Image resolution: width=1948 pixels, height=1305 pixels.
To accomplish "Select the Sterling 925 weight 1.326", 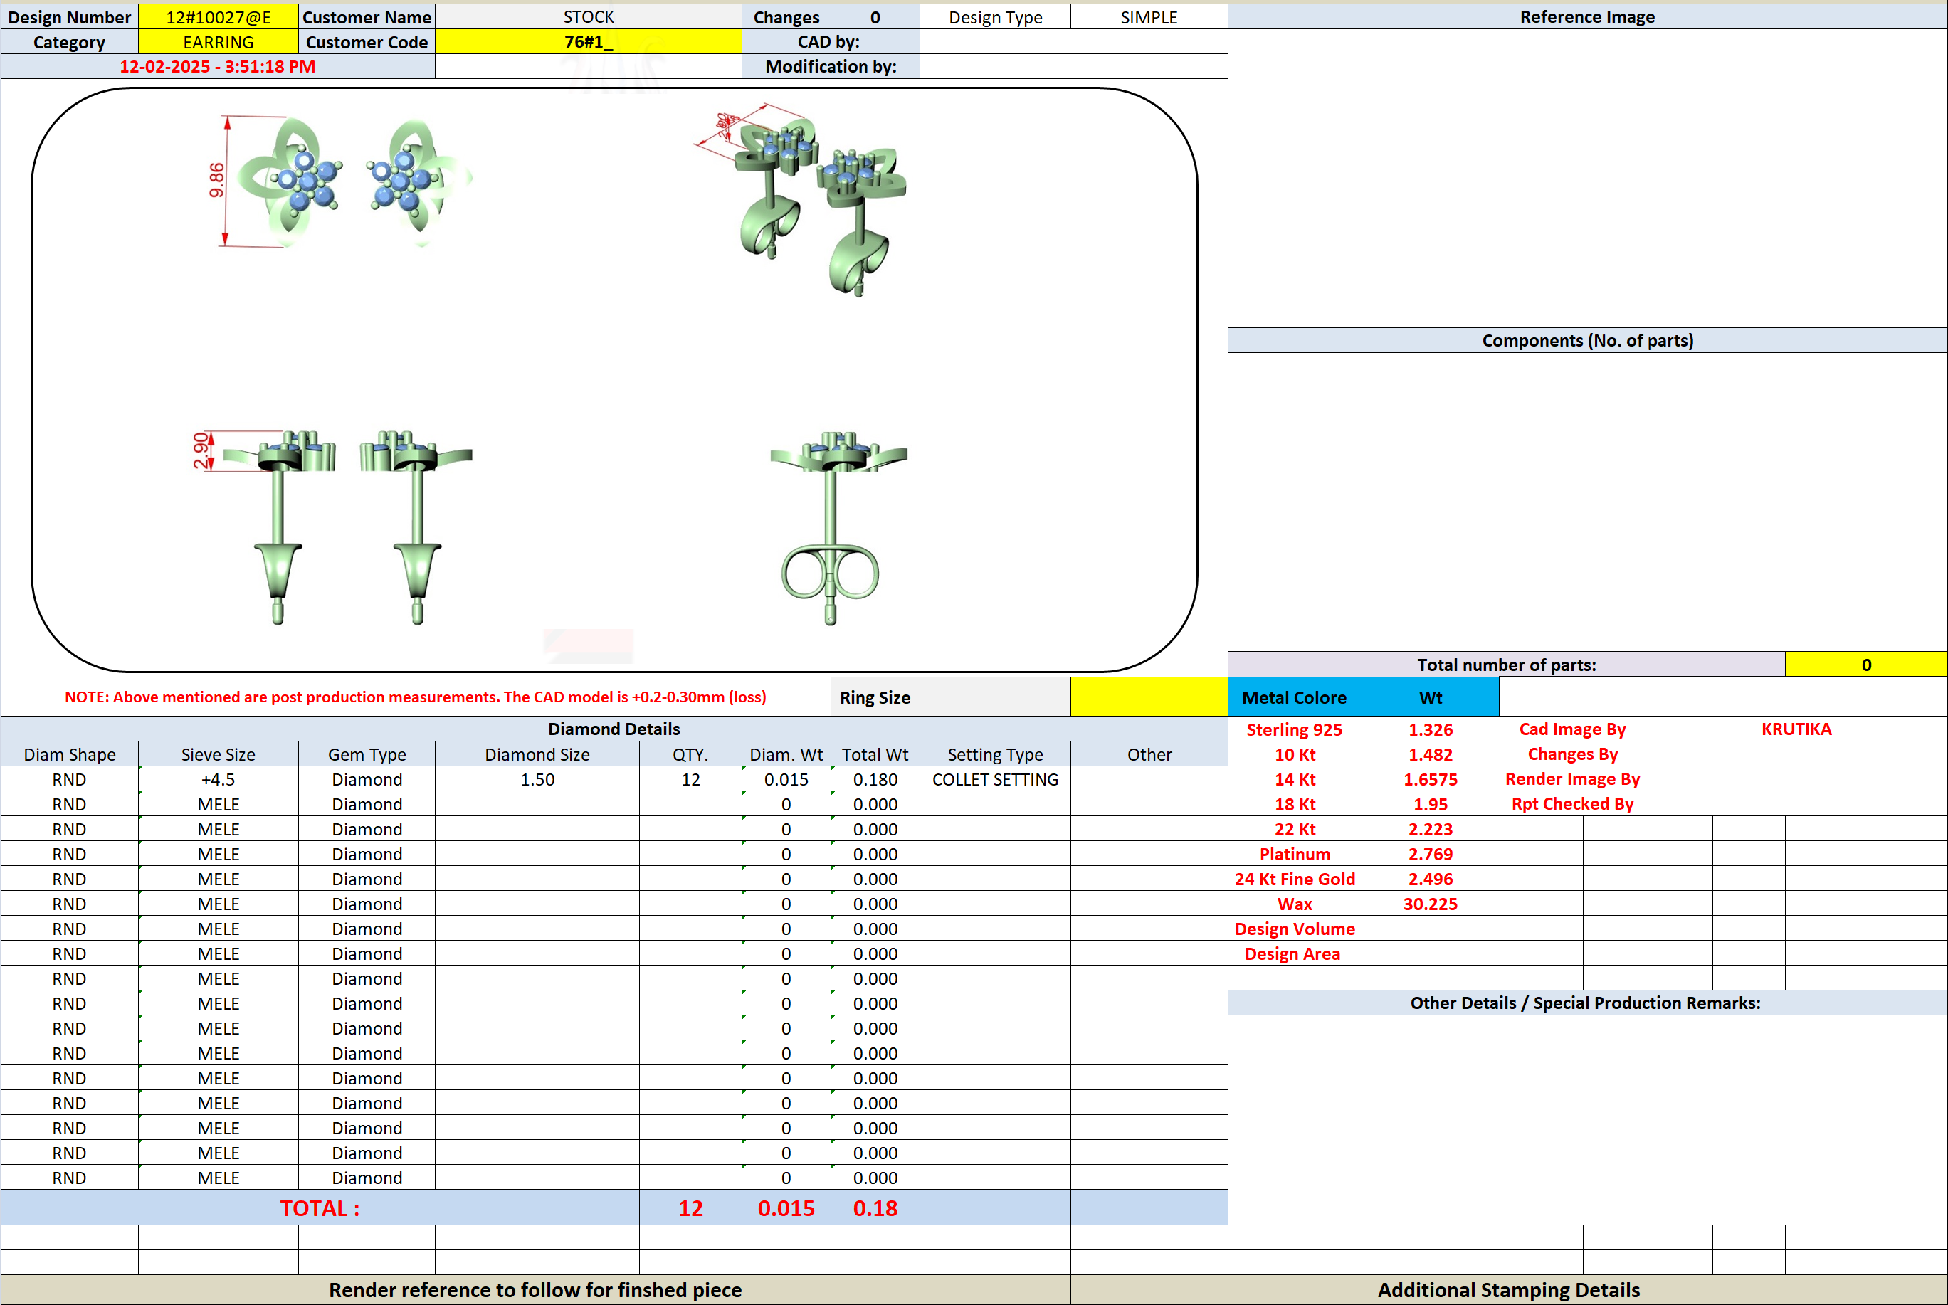I will pyautogui.click(x=1430, y=729).
